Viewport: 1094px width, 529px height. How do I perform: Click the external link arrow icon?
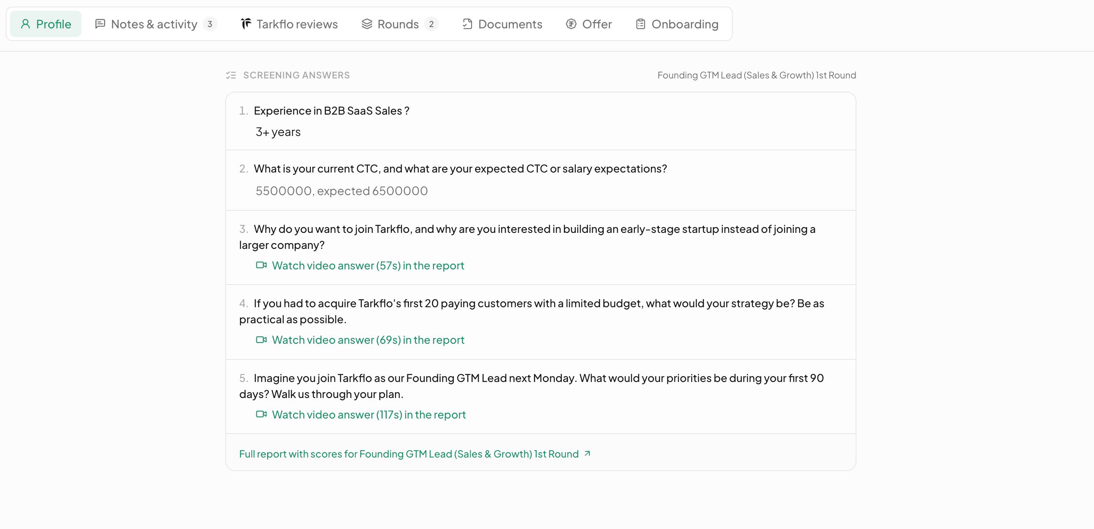coord(587,453)
